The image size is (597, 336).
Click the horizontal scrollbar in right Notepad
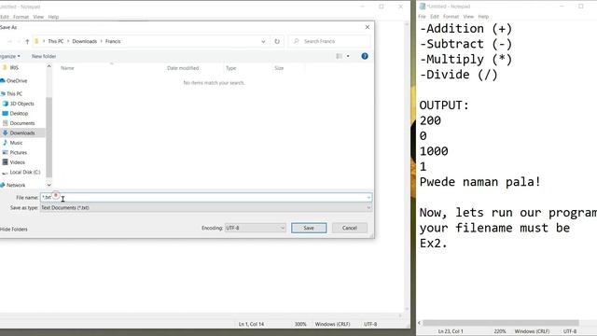coord(500,323)
